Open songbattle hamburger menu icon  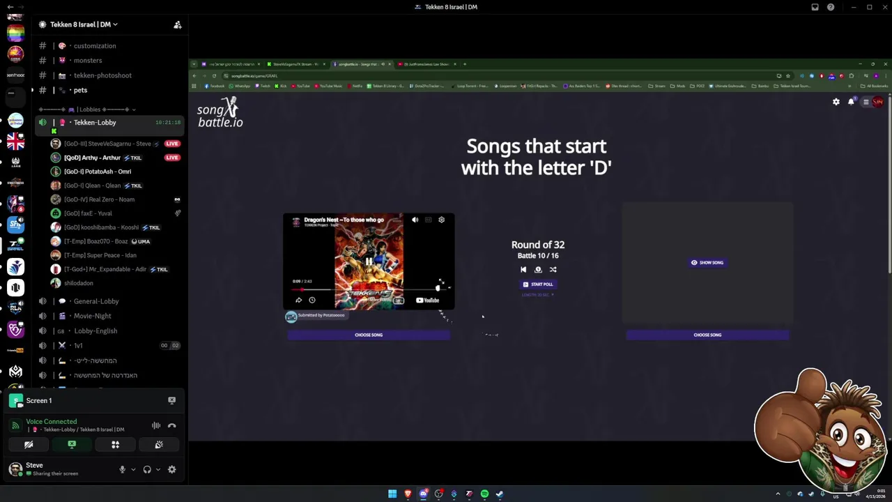tap(866, 102)
